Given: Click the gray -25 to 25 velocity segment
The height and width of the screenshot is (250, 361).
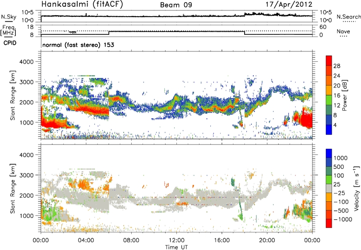Looking at the screenshot, I should coord(329,189).
